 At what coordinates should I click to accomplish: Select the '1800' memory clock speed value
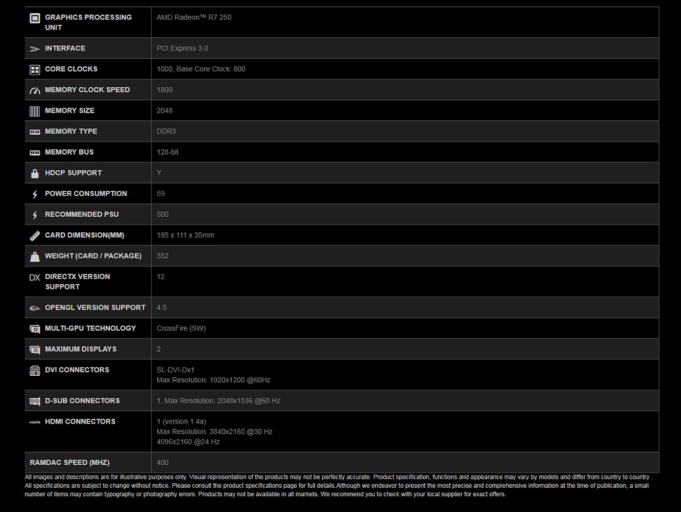pos(164,90)
